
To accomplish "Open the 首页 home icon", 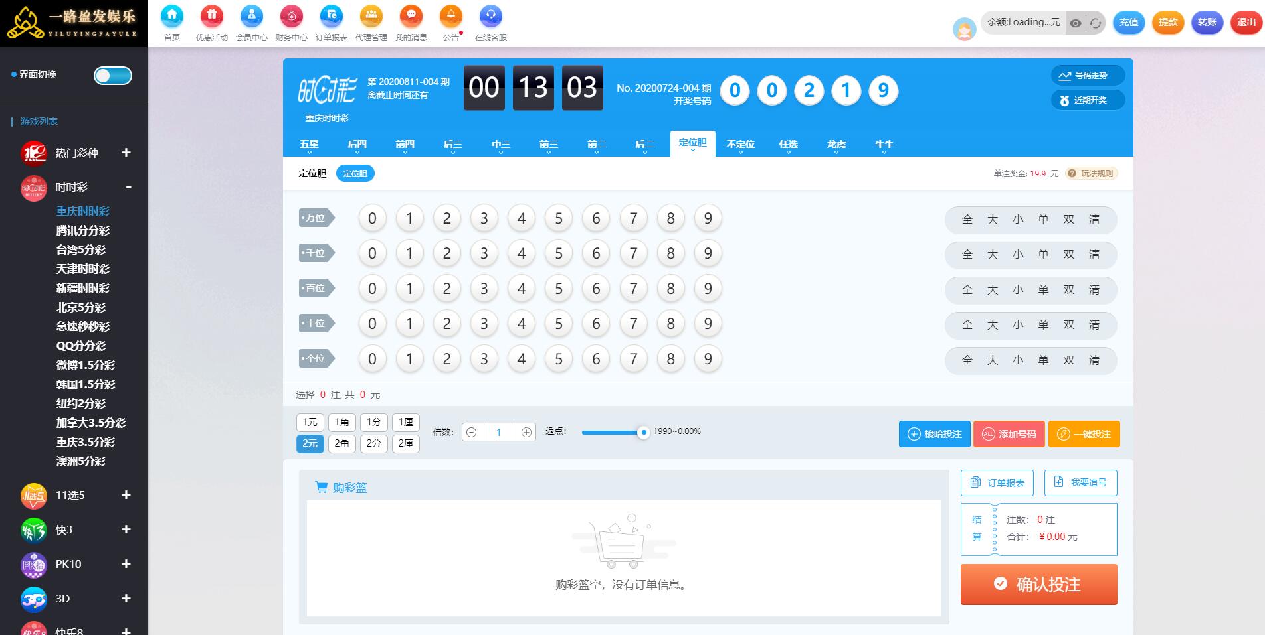I will (172, 16).
